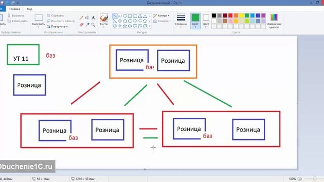Pick the green palette swatch in top row
The image size is (324, 182).
[x=247, y=16]
